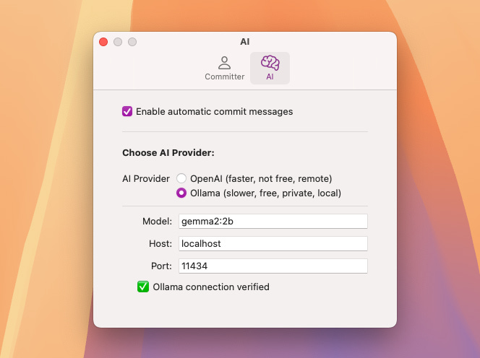Click the 'Choose AI Provider:' heading
Image resolution: width=480 pixels, height=358 pixels.
pos(168,152)
